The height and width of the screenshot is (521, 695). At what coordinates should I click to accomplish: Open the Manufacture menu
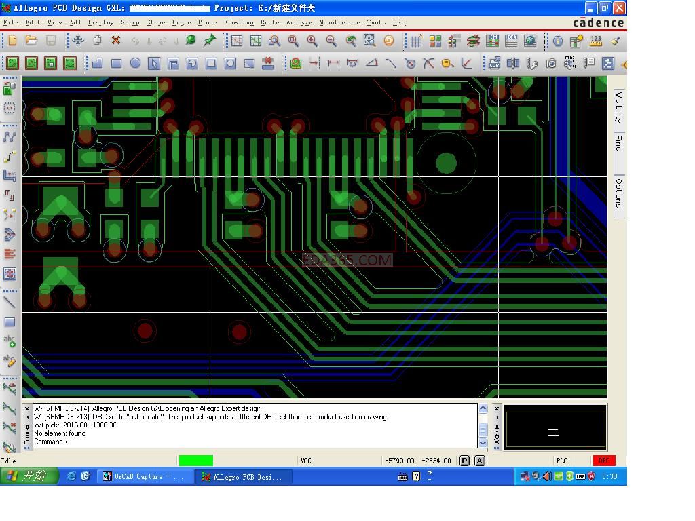click(339, 22)
